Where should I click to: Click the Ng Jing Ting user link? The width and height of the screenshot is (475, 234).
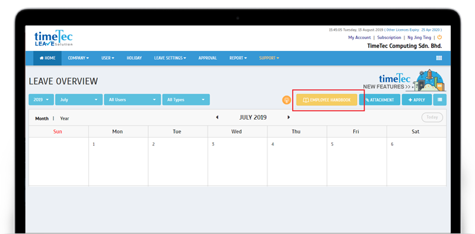(419, 37)
